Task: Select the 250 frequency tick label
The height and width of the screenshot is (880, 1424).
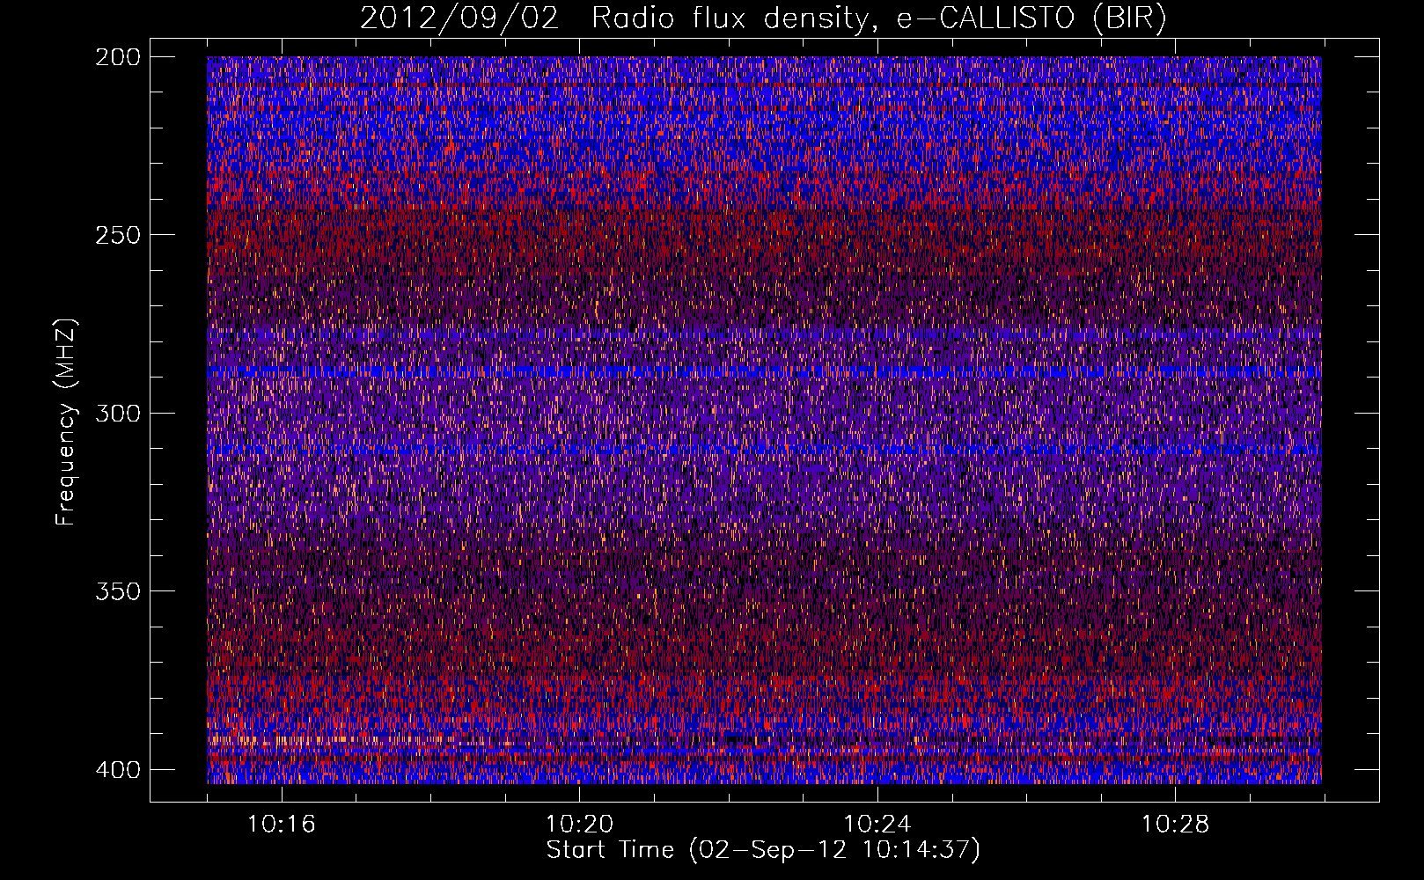Action: 117,235
